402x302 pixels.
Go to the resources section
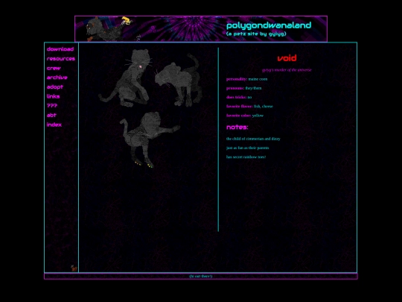(x=61, y=59)
